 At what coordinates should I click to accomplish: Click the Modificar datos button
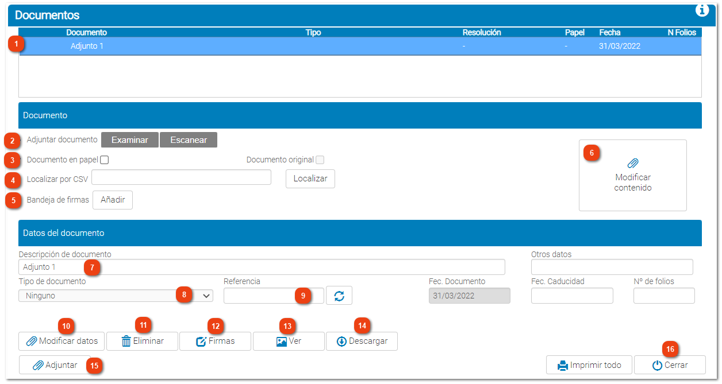(x=62, y=341)
